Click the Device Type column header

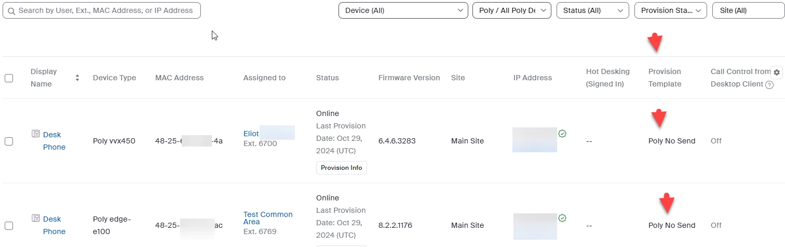pyautogui.click(x=114, y=78)
